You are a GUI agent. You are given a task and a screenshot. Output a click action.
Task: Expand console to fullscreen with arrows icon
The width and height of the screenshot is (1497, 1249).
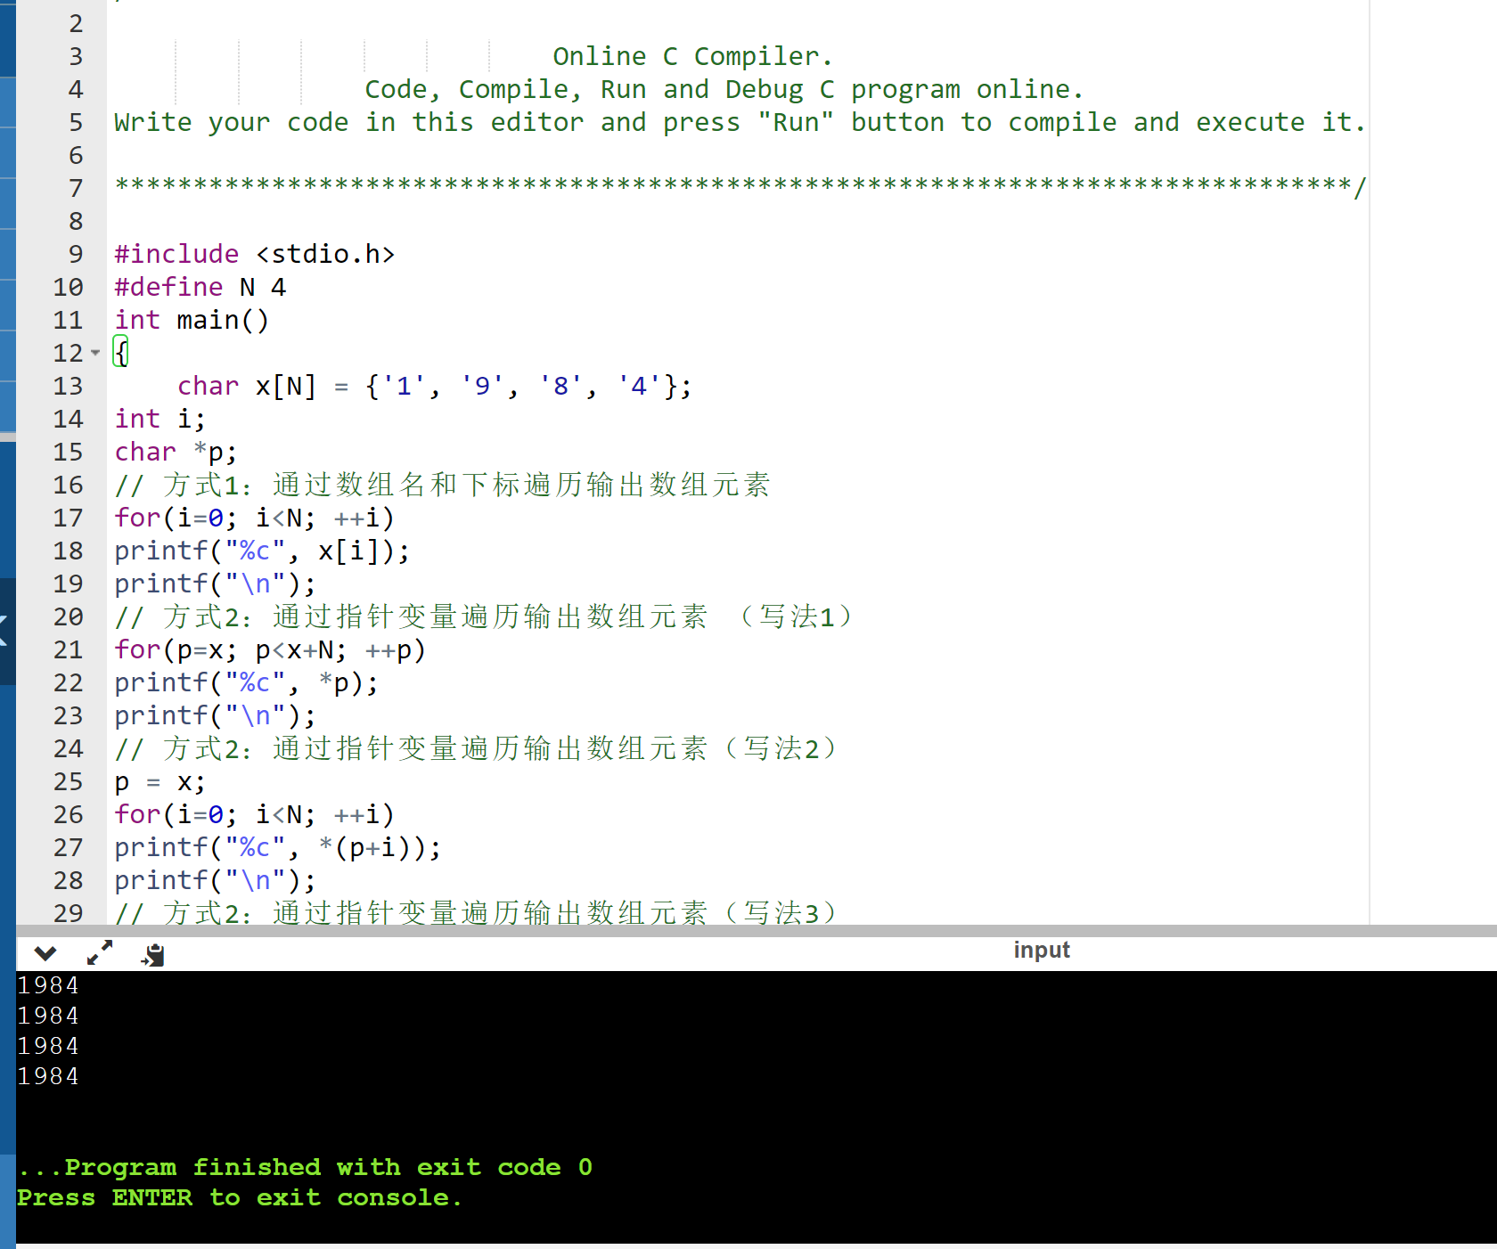click(x=100, y=953)
